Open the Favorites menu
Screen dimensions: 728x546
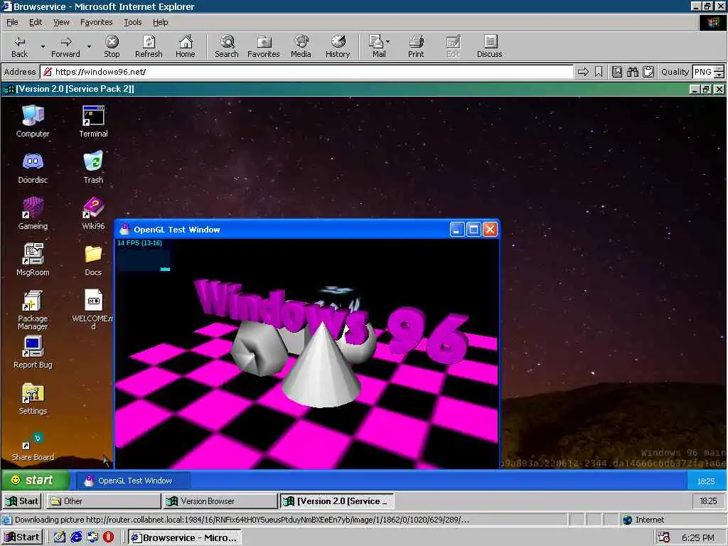(96, 22)
